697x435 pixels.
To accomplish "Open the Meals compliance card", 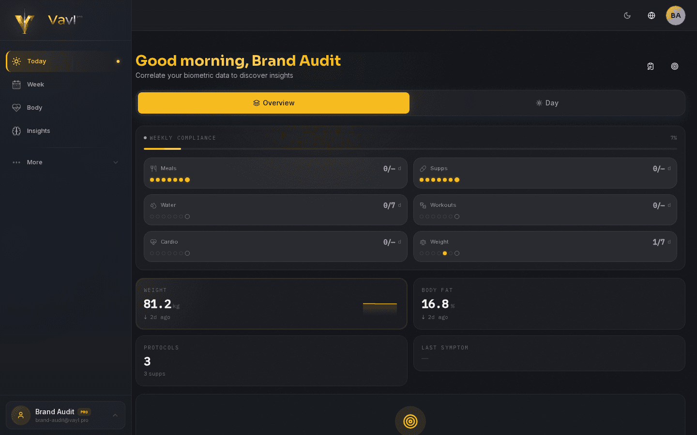I will coord(275,173).
